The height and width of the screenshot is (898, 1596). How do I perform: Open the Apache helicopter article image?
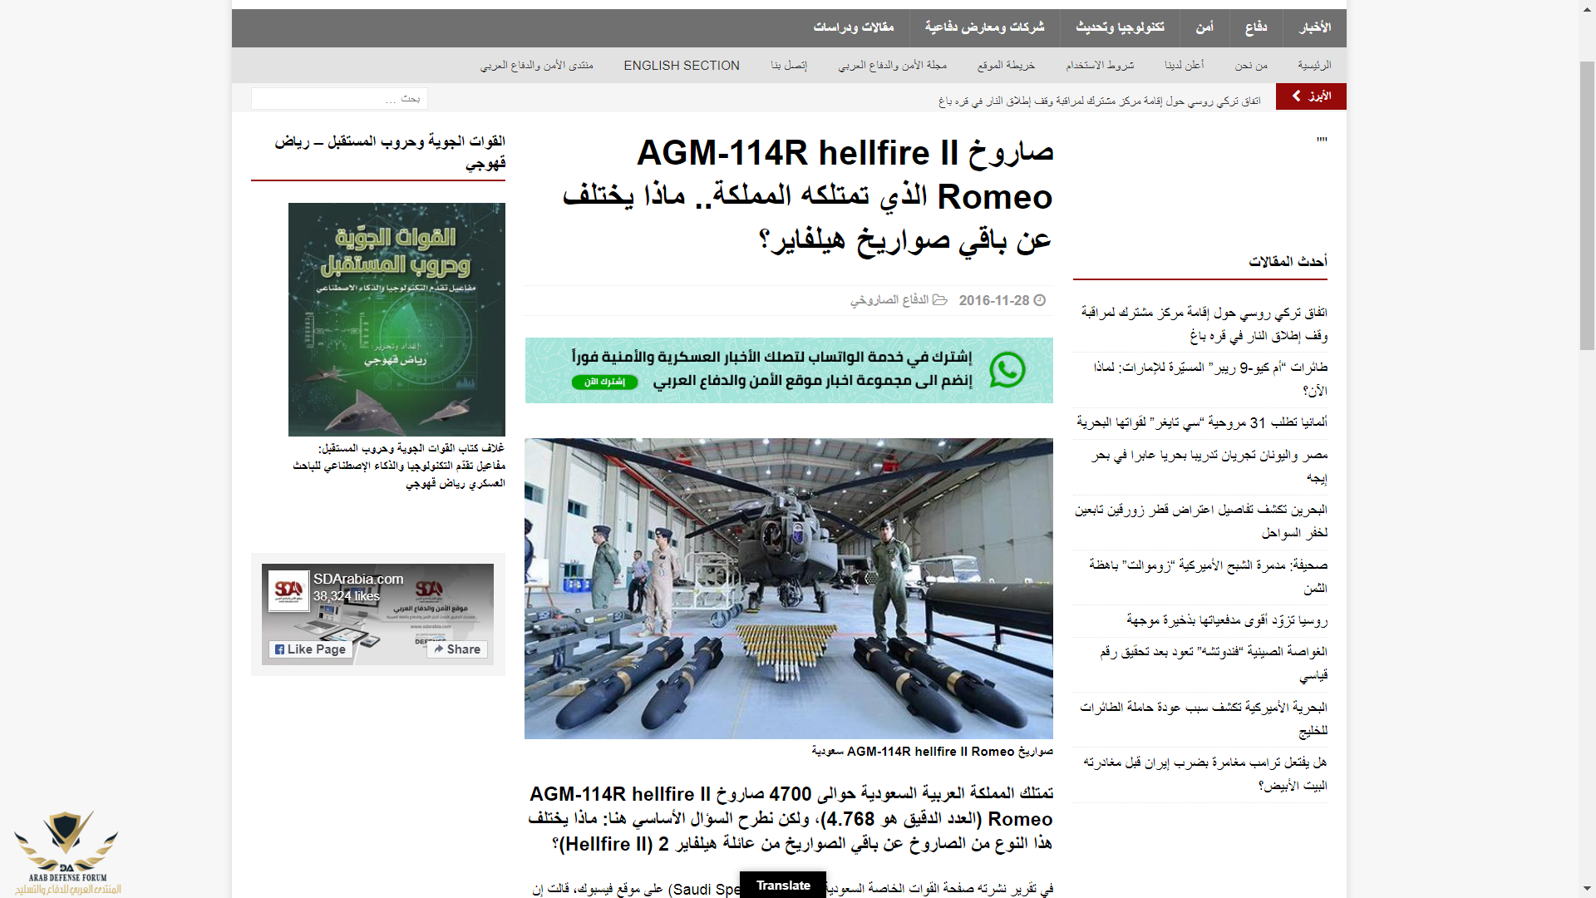[788, 588]
